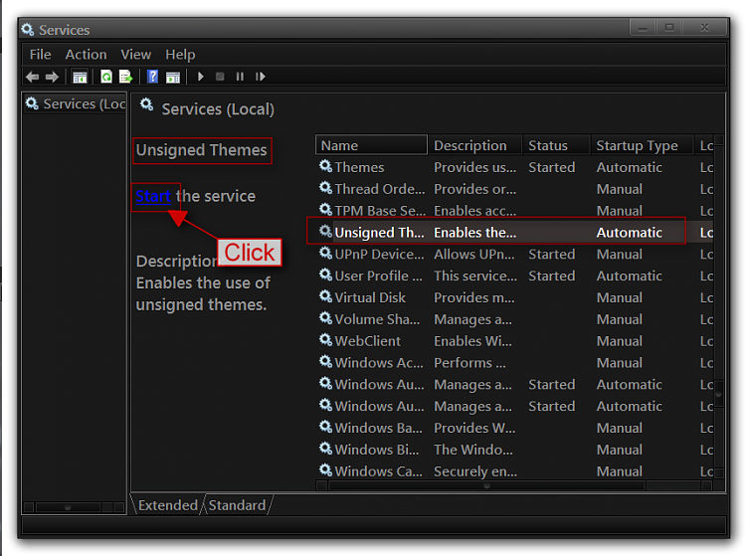Click the gear icon beside WebClient
The width and height of the screenshot is (746, 556).
point(325,340)
